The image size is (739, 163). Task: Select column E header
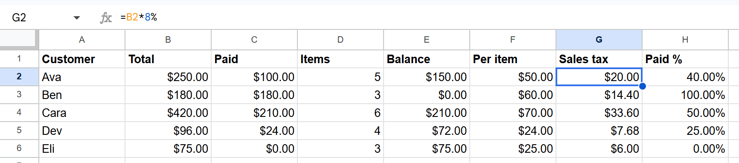click(x=427, y=40)
